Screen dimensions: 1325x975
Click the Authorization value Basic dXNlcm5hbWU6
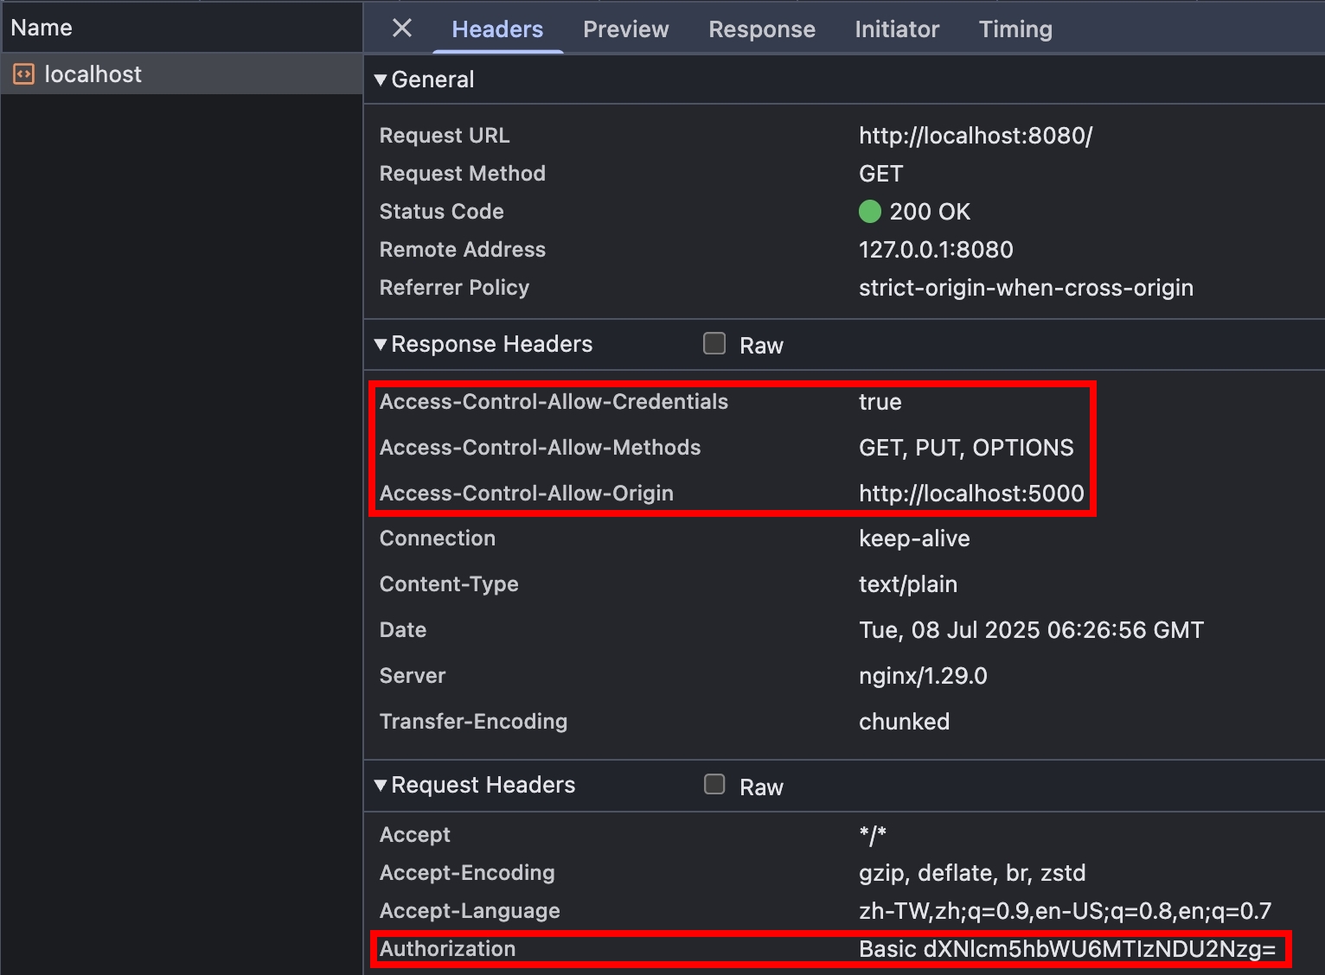tap(1067, 949)
